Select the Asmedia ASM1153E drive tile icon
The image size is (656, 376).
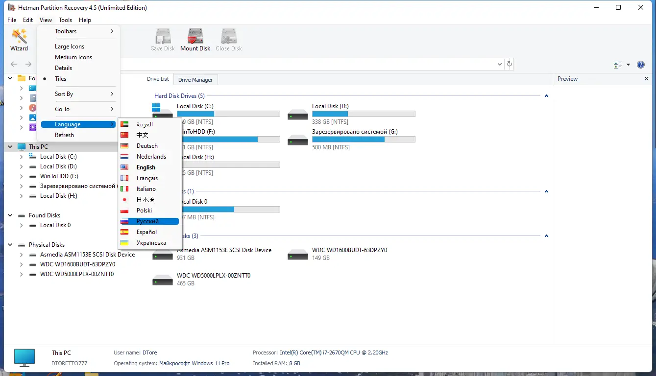click(162, 255)
